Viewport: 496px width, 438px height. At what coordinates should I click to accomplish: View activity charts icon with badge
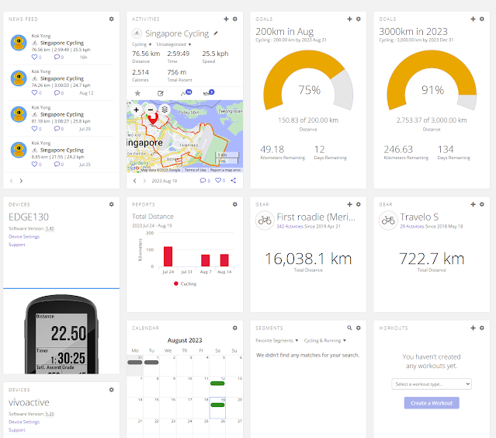[186, 92]
